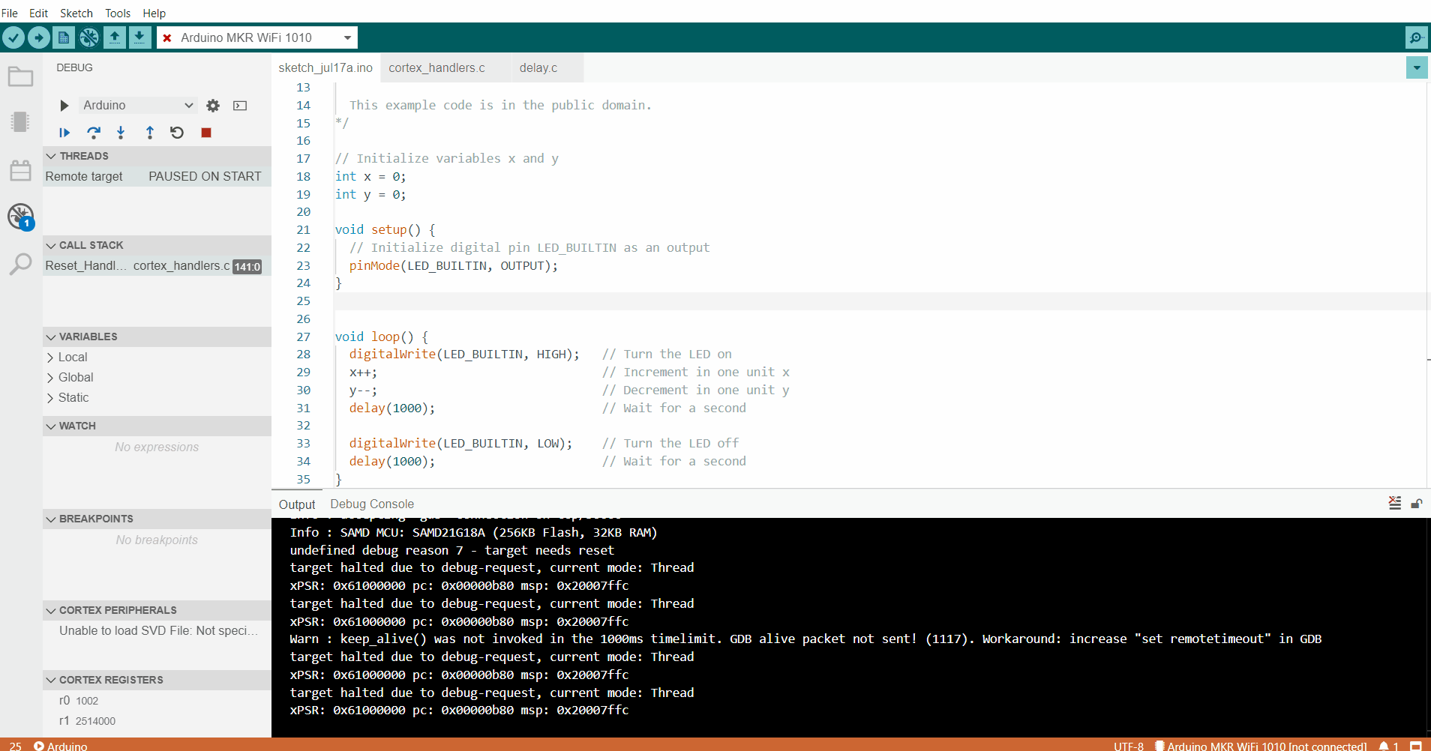
Task: Clear the Output console
Action: [x=1394, y=503]
